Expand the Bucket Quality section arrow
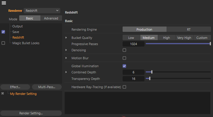The height and width of the screenshot is (117, 213). pyautogui.click(x=66, y=37)
